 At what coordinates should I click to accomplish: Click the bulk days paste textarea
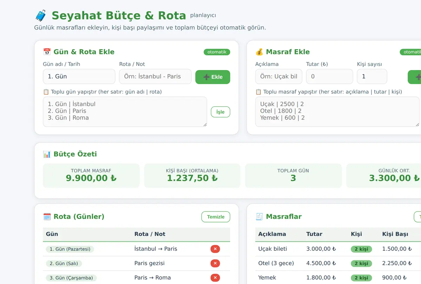125,112
